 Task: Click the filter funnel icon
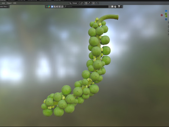click(119, 7)
